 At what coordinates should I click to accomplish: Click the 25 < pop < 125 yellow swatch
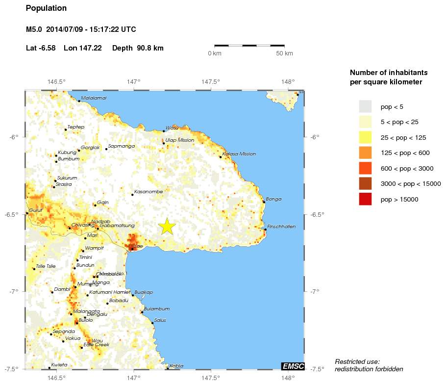[x=365, y=137]
